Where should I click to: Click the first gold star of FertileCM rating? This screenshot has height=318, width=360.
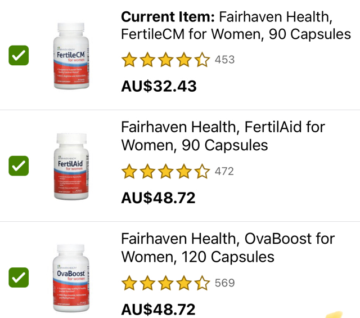129,60
